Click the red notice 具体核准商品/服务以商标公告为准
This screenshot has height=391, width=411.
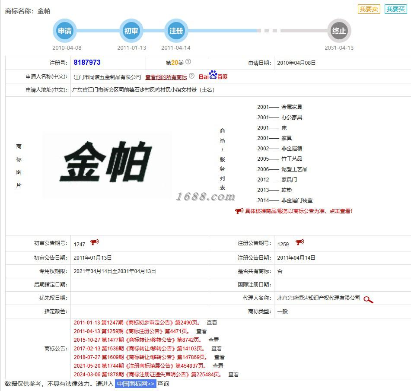(x=299, y=211)
